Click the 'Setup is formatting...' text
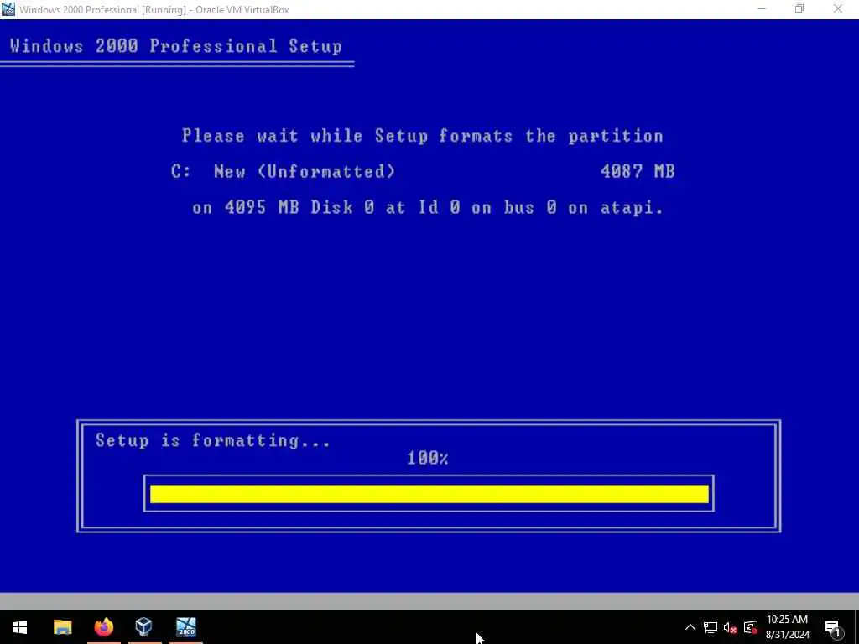Screen dimensions: 859x644 (x=212, y=440)
